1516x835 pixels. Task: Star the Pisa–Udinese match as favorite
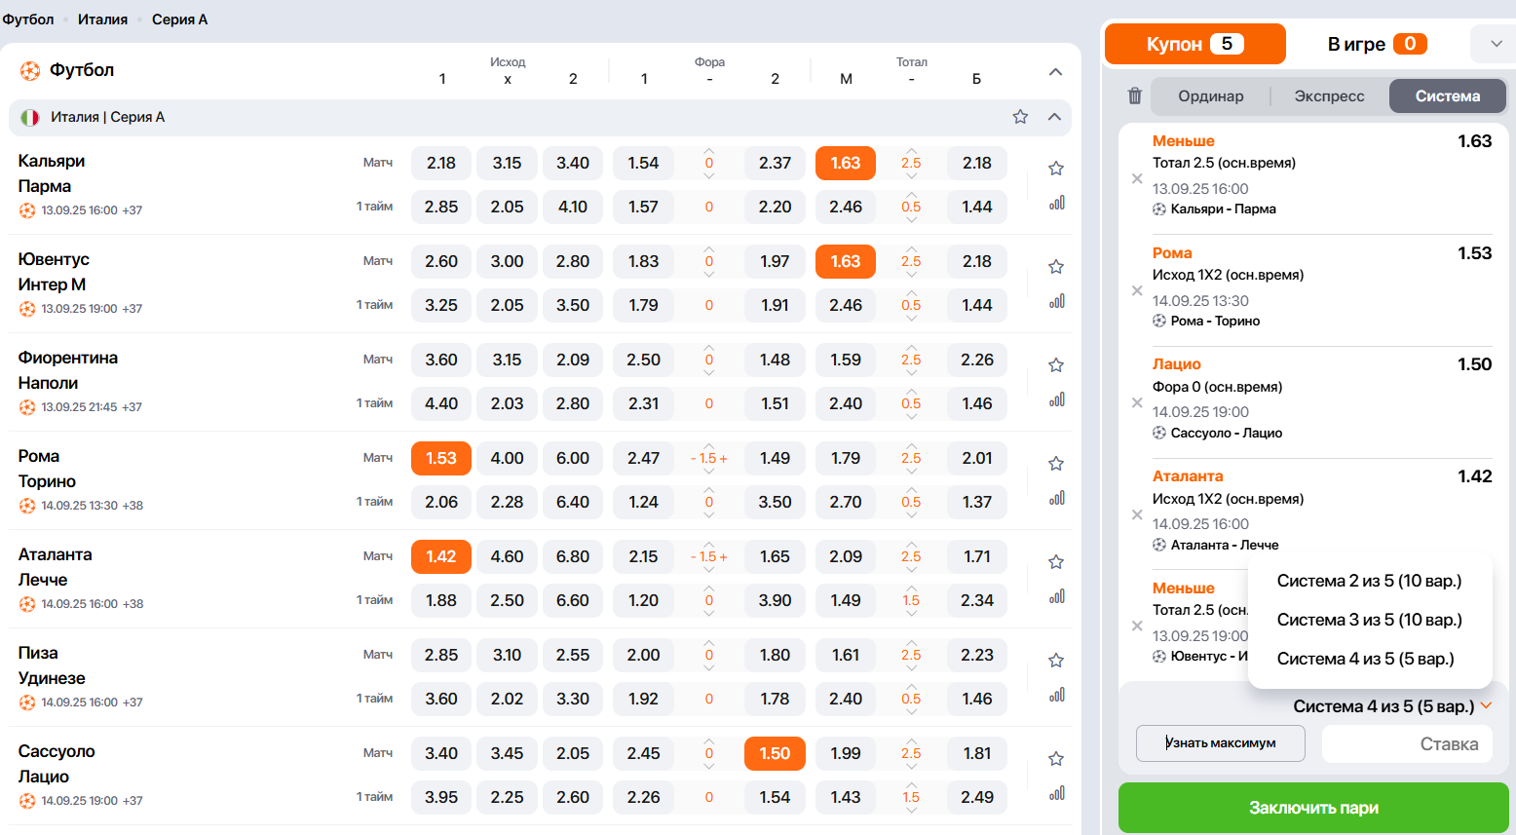[1055, 661]
